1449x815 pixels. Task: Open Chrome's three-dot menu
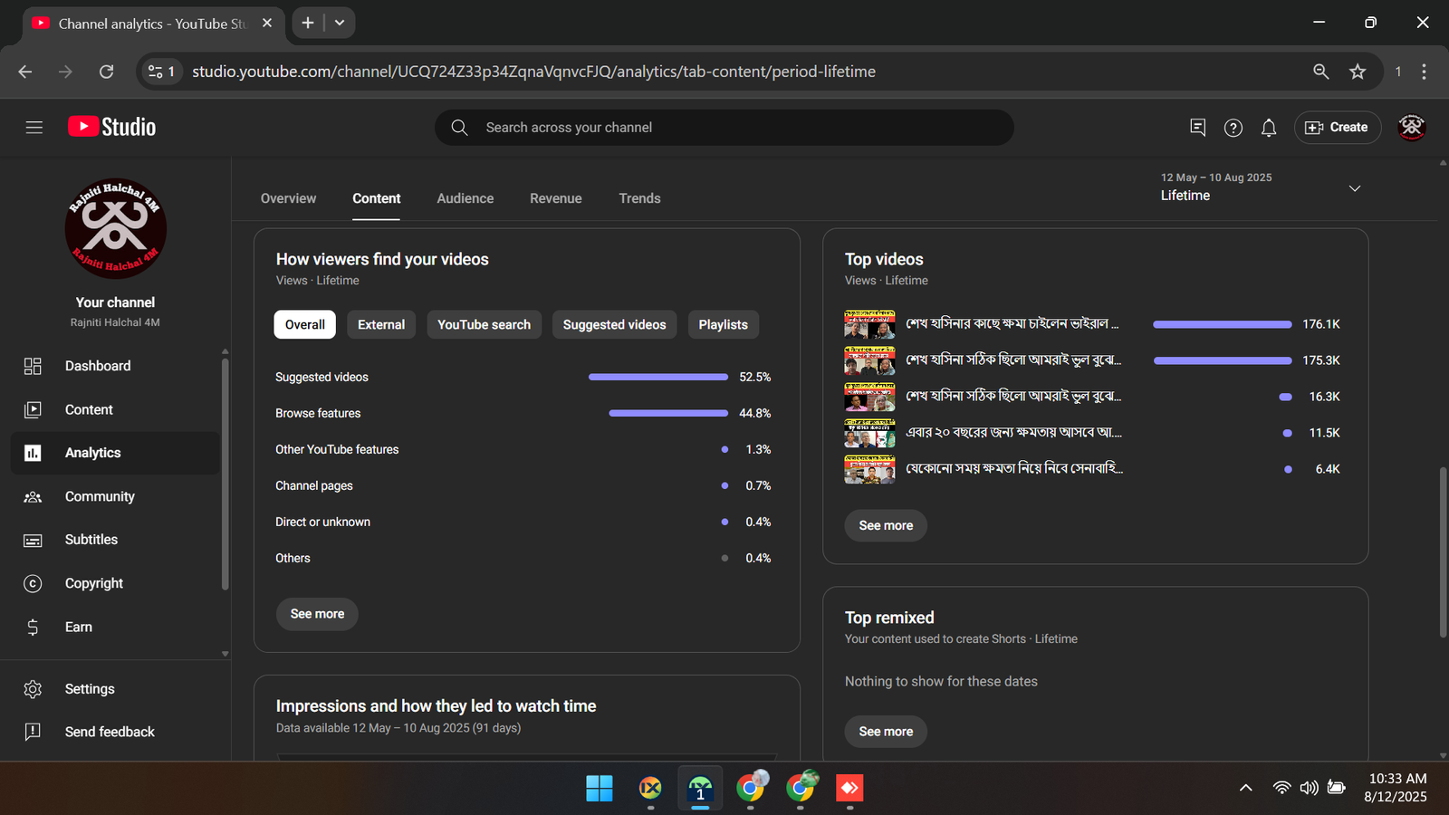pos(1424,72)
